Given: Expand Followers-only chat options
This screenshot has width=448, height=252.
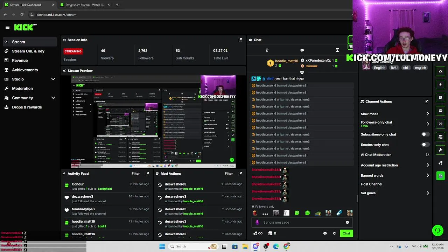Looking at the screenshot, I should click(x=427, y=124).
